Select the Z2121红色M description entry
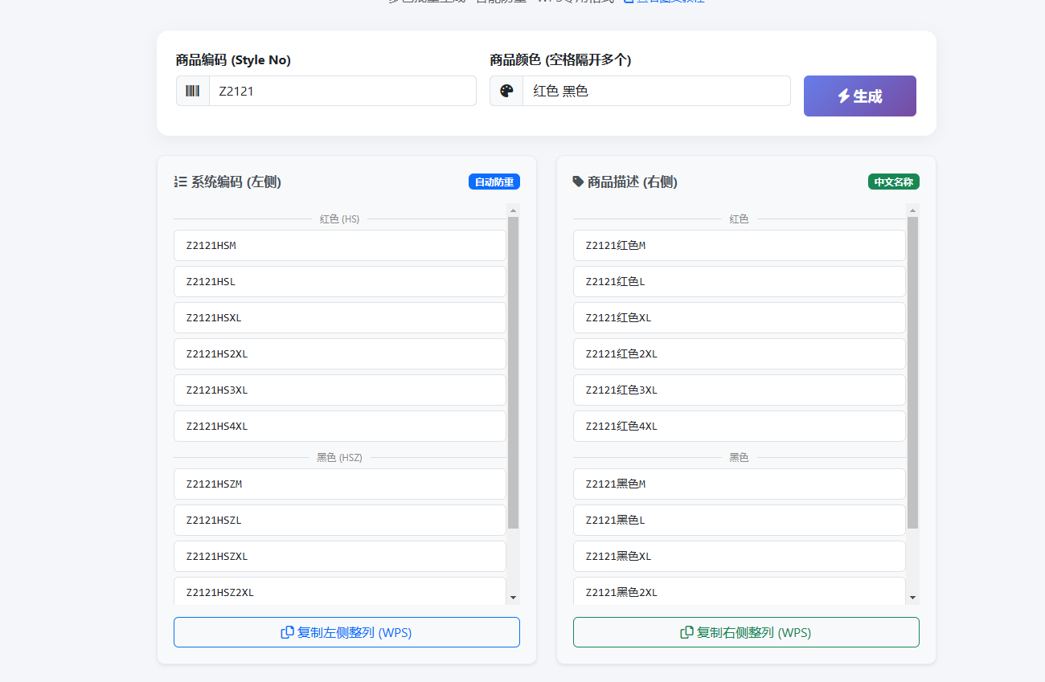 (x=739, y=245)
